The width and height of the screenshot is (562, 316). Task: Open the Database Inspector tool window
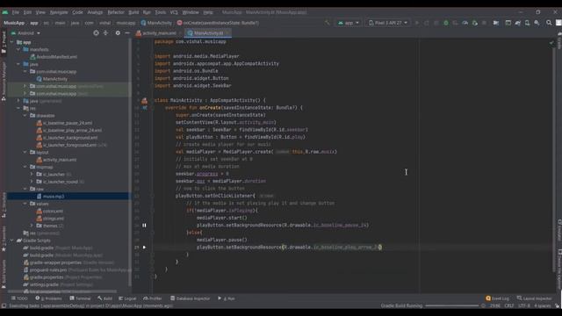(190, 298)
